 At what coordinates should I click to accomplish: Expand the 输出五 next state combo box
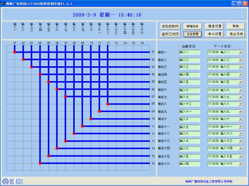coord(240,82)
